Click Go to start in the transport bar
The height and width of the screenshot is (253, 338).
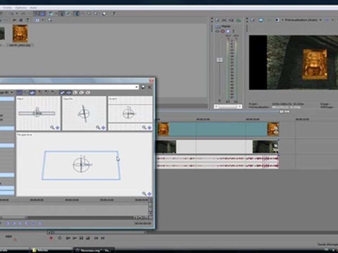[96, 238]
